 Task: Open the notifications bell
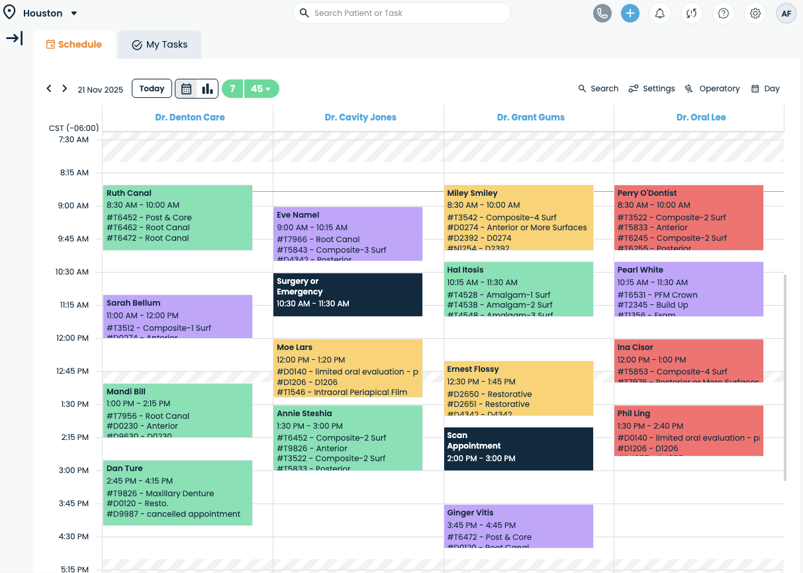point(660,13)
